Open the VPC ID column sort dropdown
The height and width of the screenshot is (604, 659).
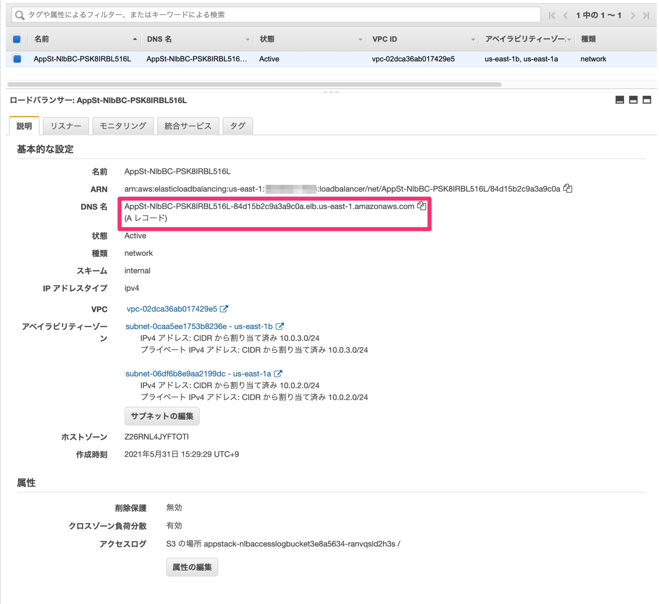pyautogui.click(x=473, y=39)
